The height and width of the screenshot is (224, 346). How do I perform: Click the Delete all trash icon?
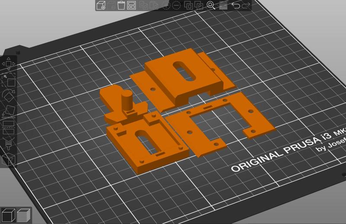[122, 6]
